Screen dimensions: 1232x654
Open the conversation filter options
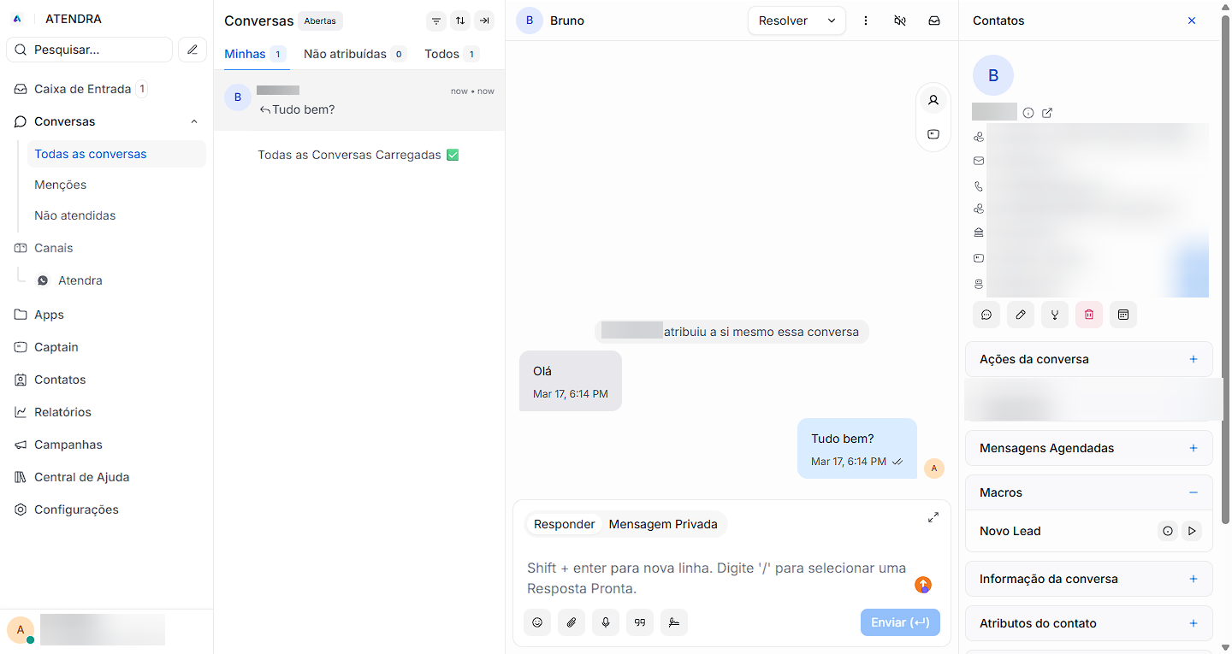[436, 21]
